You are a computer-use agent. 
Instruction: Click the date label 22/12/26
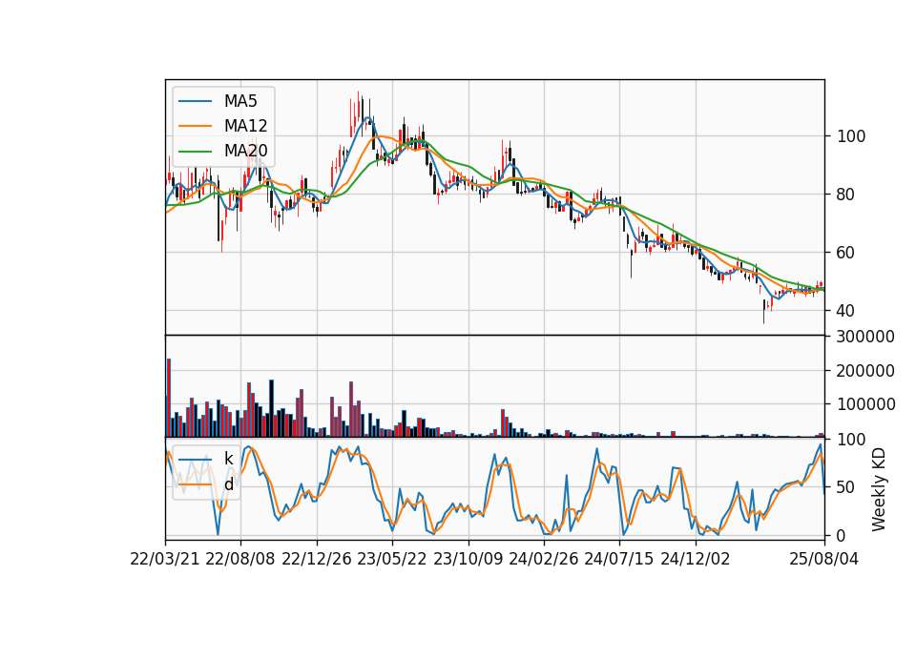pyautogui.click(x=317, y=559)
